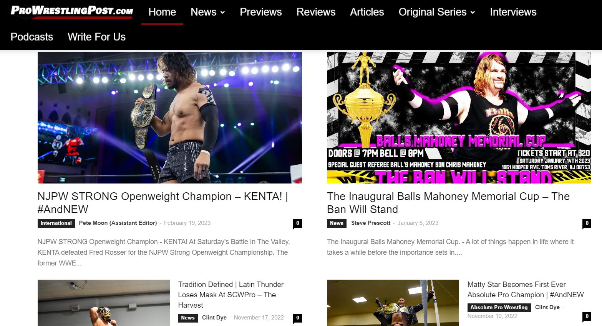This screenshot has height=326, width=602.
Task: Open the KENTA championship belt thumbnail
Action: click(x=170, y=118)
